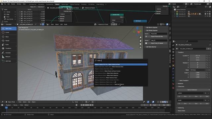Choose Make Instances Real search result
Screen dimensions: 212x119
click(121, 64)
